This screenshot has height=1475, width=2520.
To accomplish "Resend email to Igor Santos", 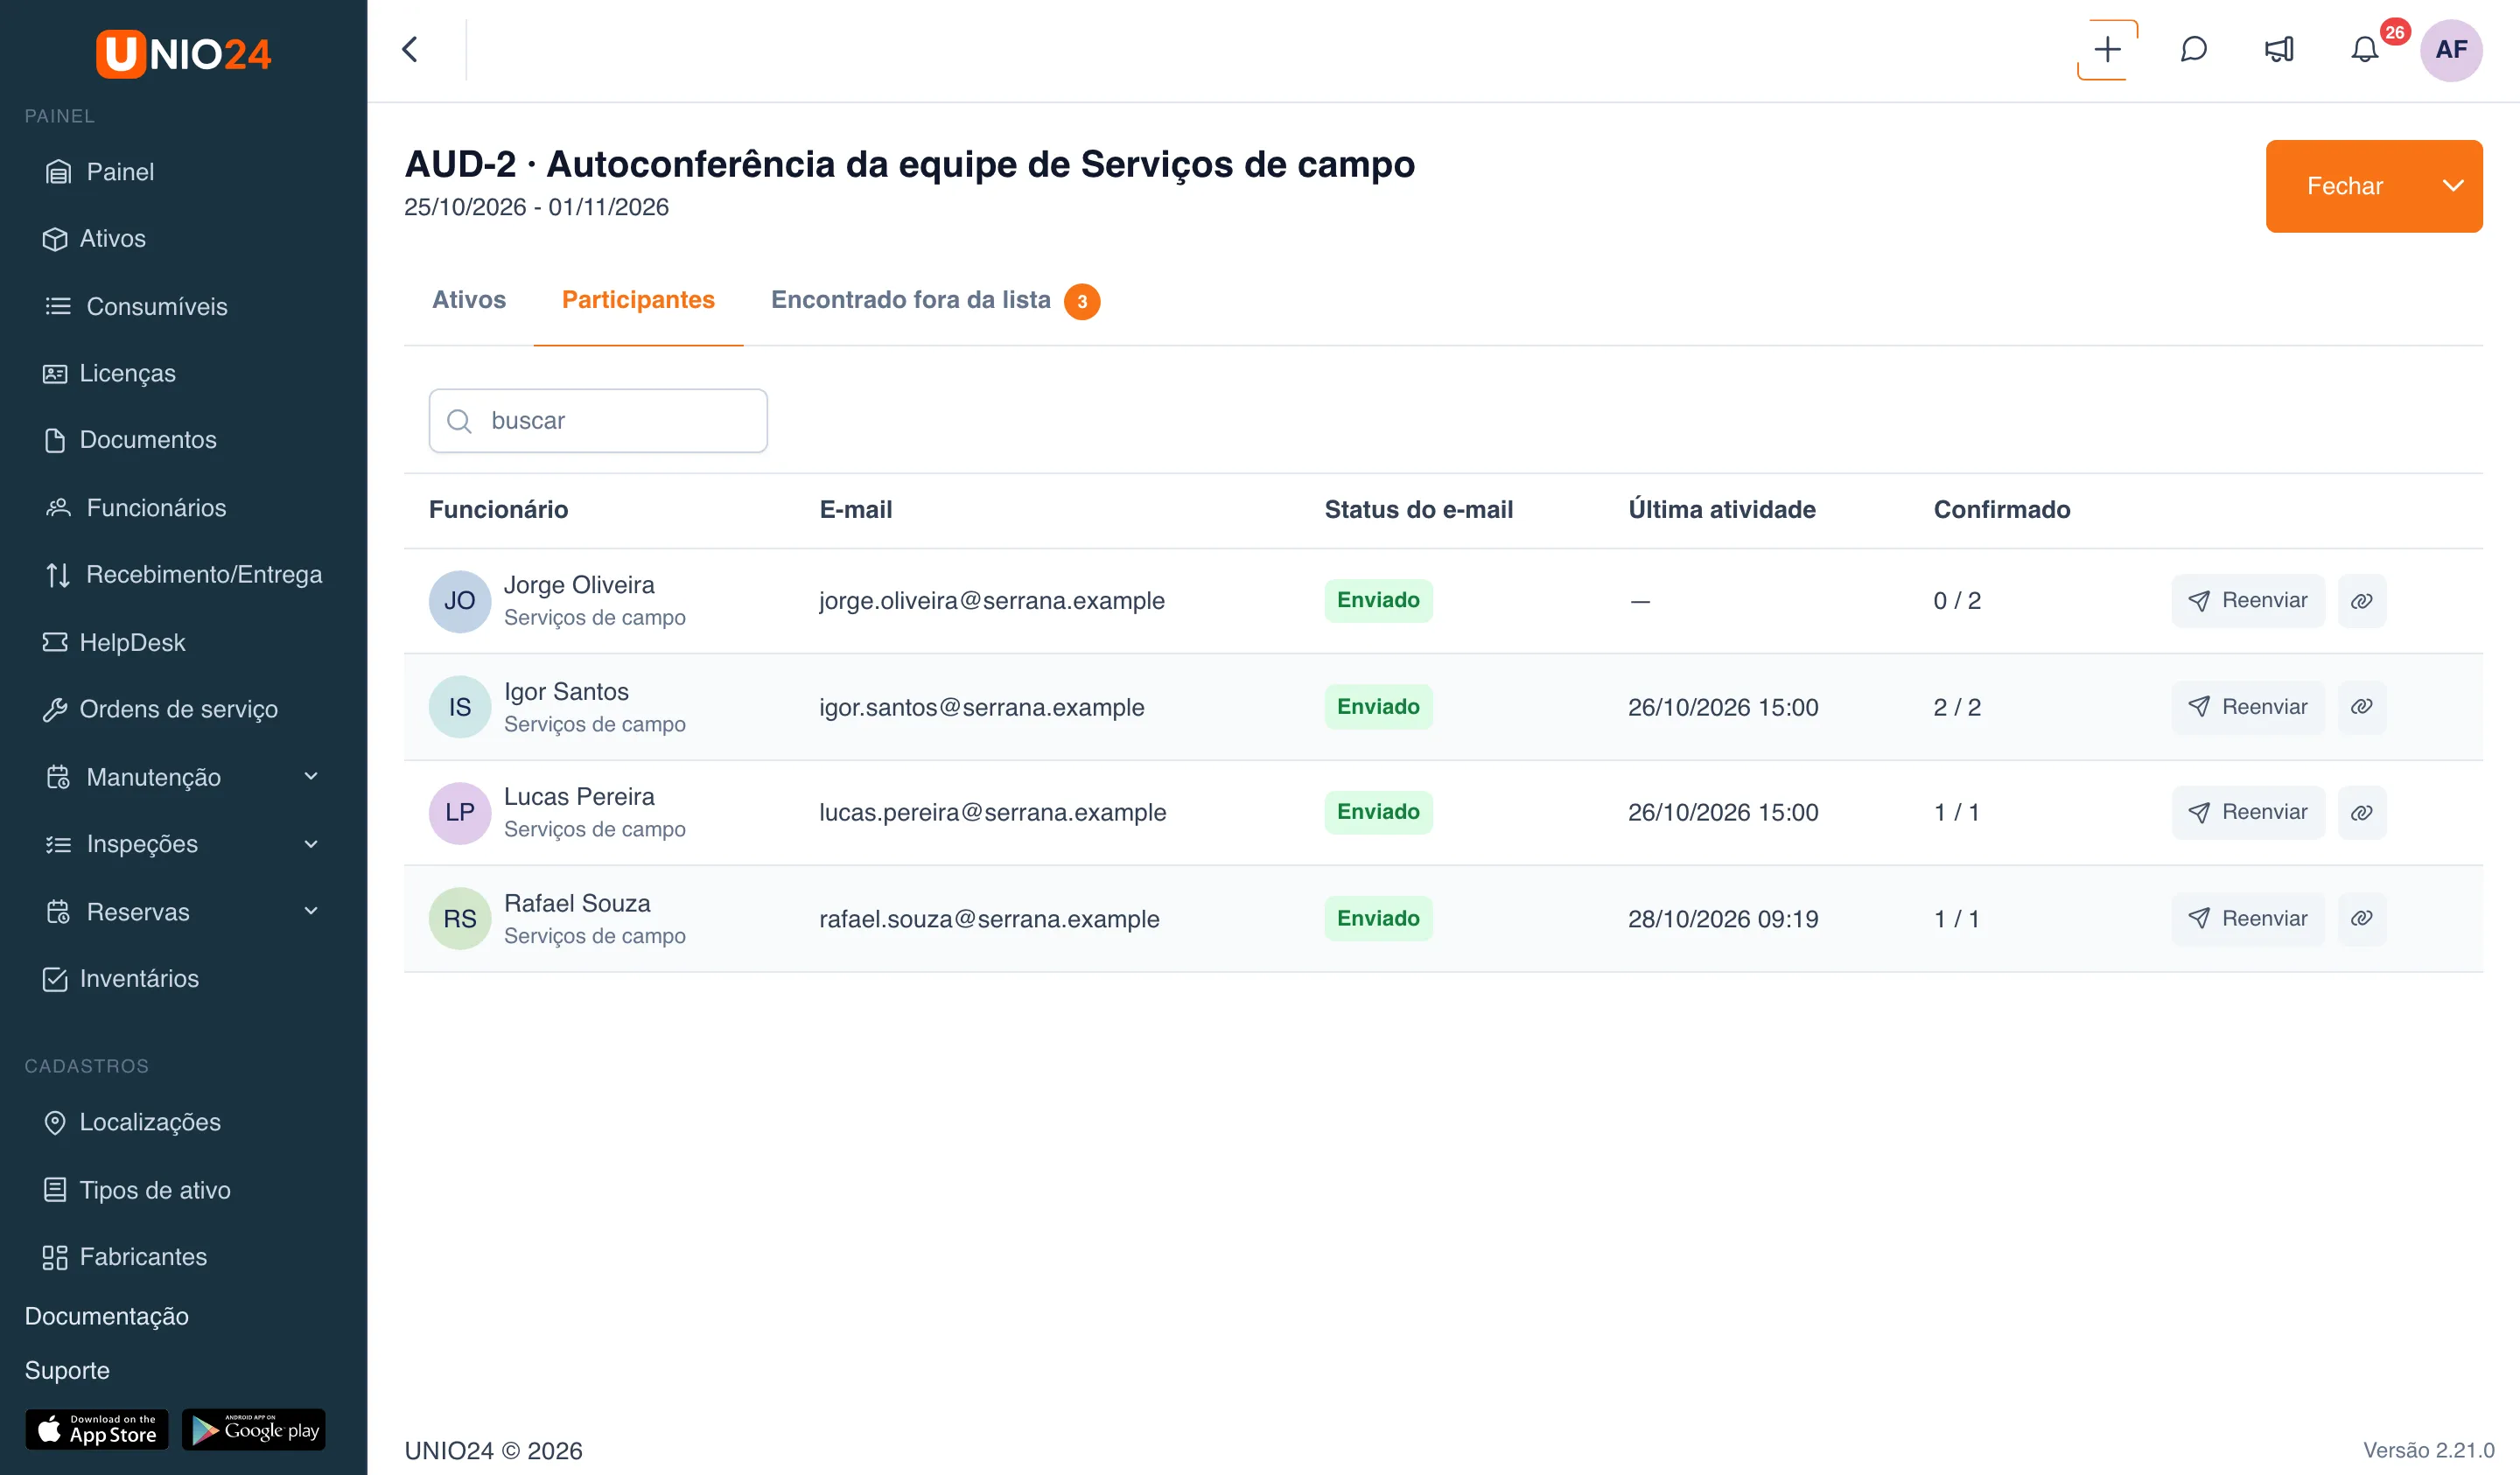I will pyautogui.click(x=2248, y=707).
